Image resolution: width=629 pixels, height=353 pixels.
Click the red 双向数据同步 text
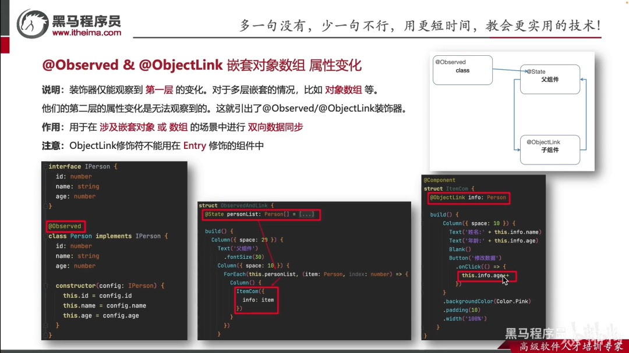[275, 127]
